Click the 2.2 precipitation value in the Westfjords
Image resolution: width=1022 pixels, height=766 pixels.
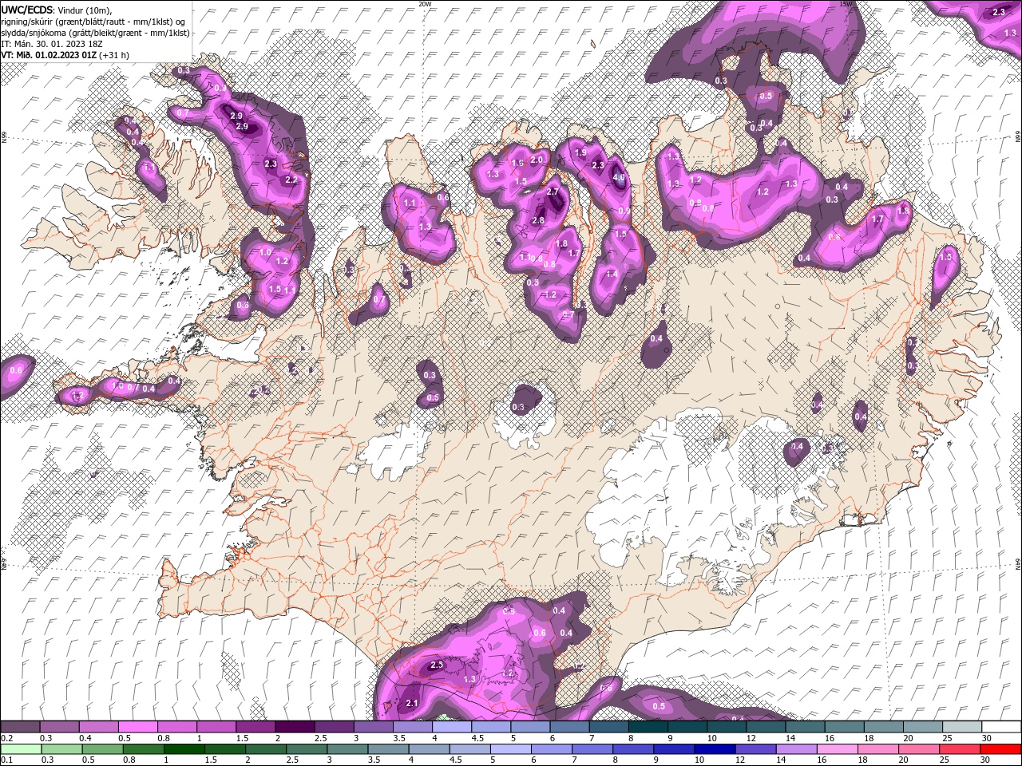(x=291, y=180)
